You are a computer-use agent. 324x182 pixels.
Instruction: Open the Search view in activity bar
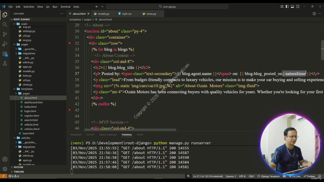click(x=5, y=25)
